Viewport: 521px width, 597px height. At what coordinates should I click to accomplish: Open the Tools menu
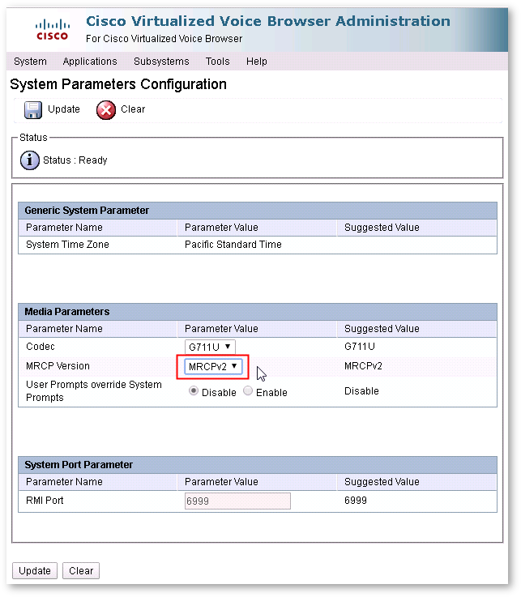pos(217,62)
